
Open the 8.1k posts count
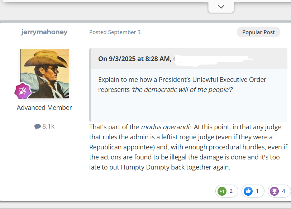coord(48,126)
